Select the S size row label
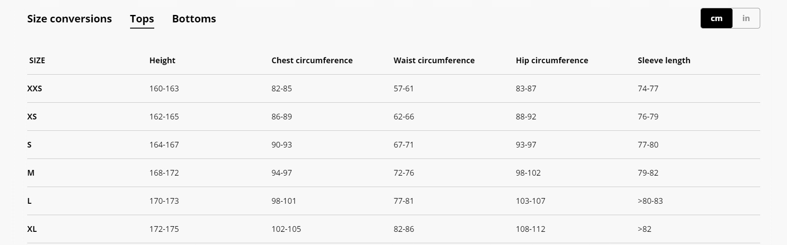The width and height of the screenshot is (787, 245). click(29, 145)
